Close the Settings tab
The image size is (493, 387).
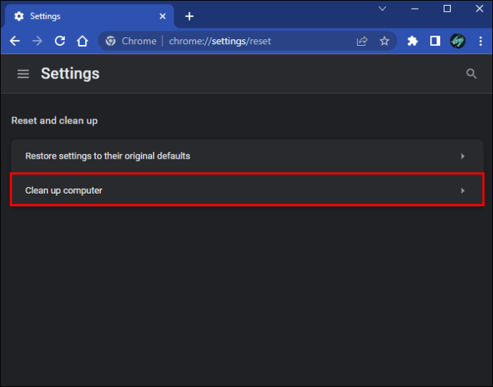[163, 16]
